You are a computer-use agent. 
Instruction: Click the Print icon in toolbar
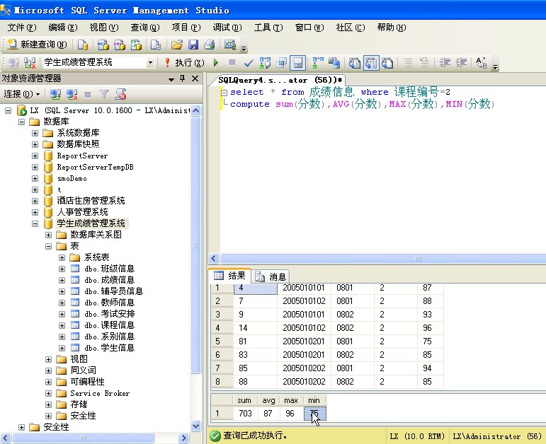pyautogui.click(x=210, y=45)
